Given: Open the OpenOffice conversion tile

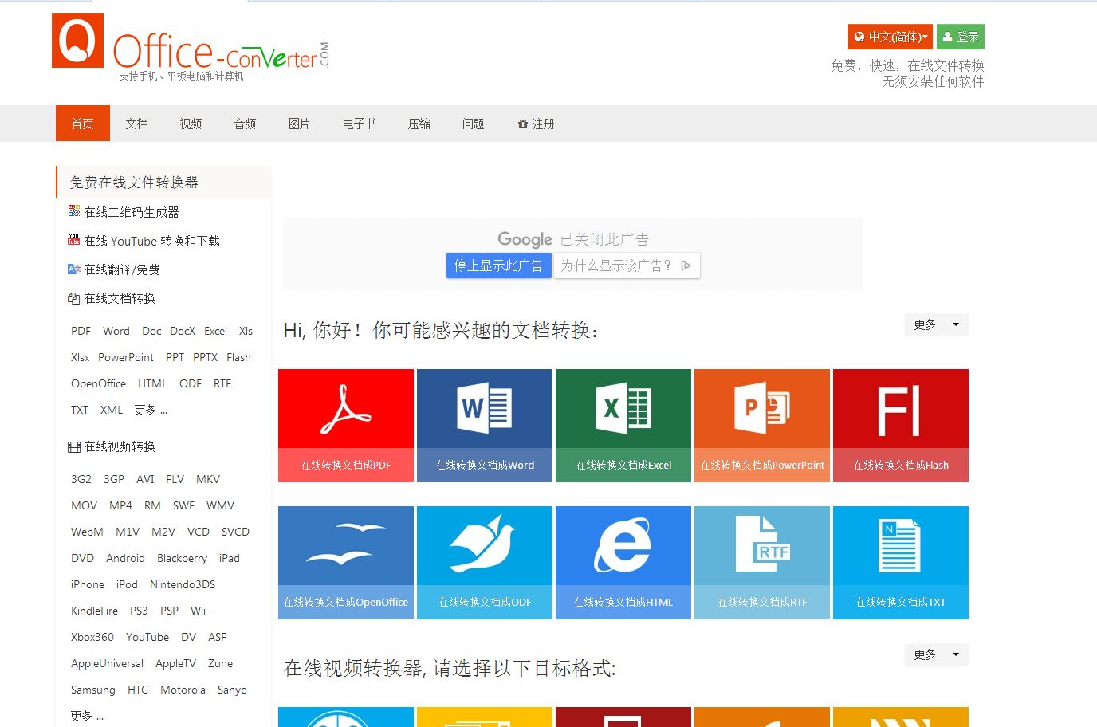Looking at the screenshot, I should [346, 563].
